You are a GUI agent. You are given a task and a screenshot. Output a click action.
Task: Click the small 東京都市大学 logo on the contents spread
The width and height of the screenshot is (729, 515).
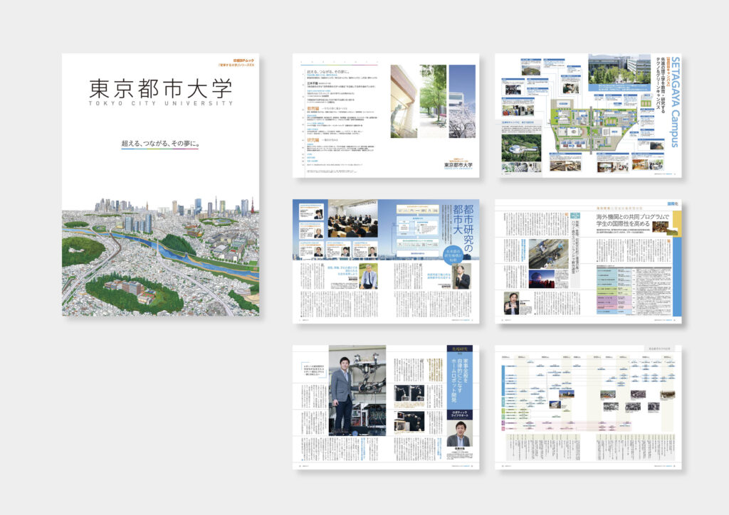click(458, 164)
